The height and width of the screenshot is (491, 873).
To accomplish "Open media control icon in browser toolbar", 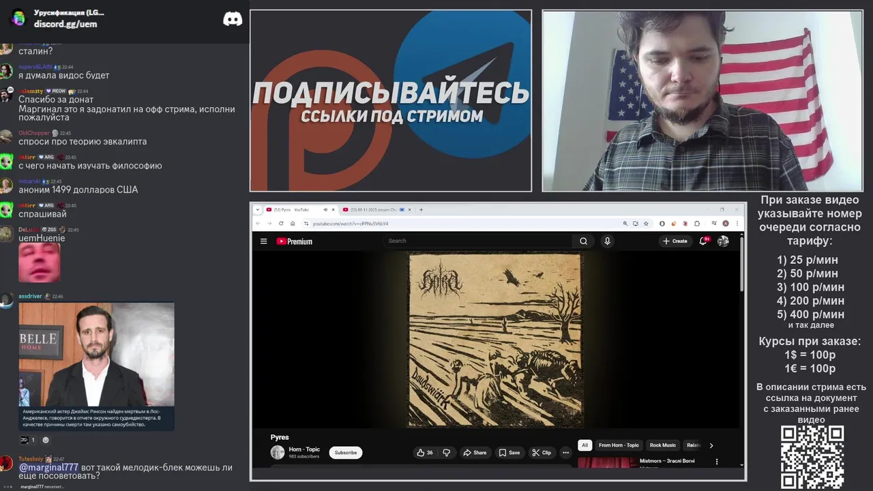I will coord(714,223).
